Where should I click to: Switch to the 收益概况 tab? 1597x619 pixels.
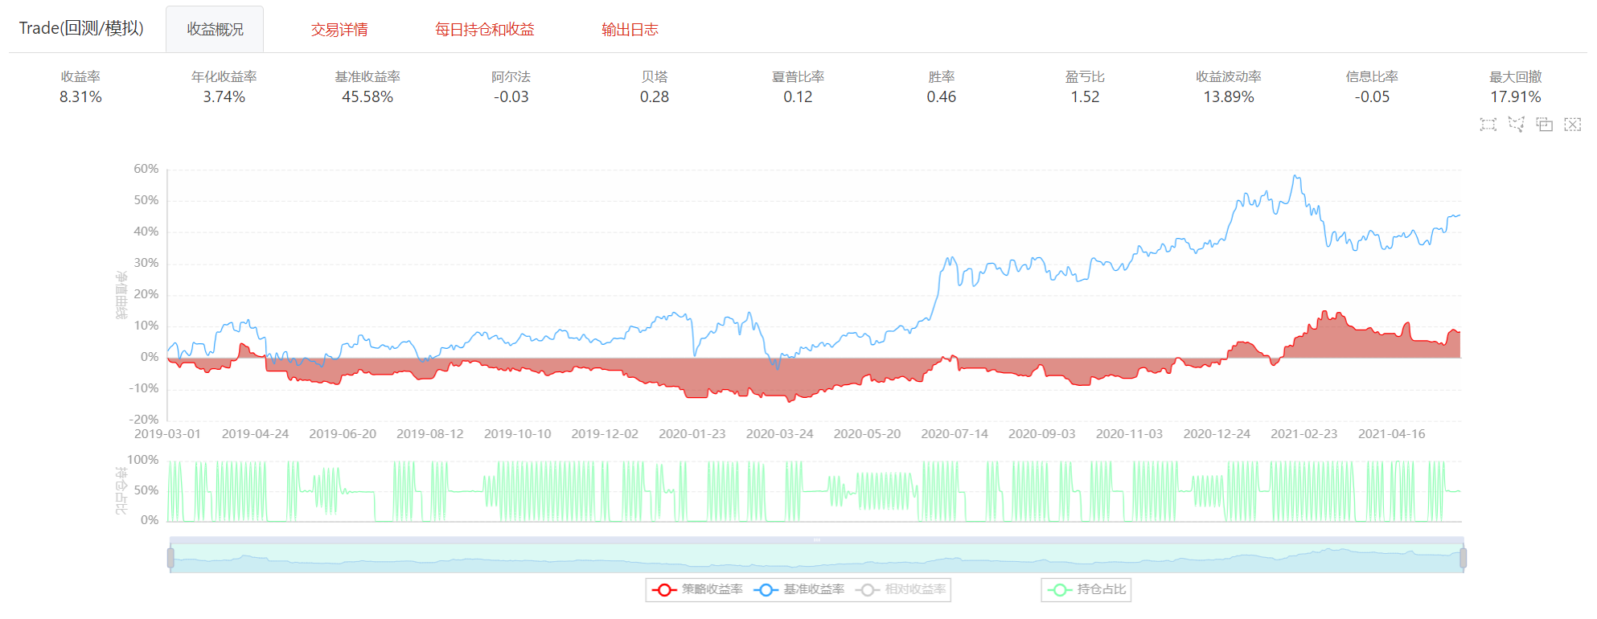pos(215,30)
